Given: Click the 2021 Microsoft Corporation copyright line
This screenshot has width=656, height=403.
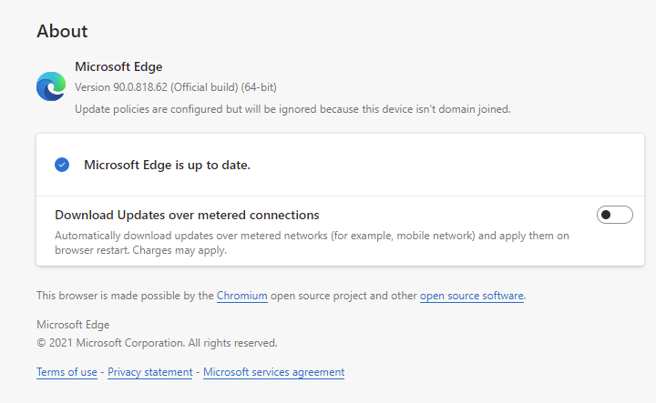Looking at the screenshot, I should coord(157,343).
